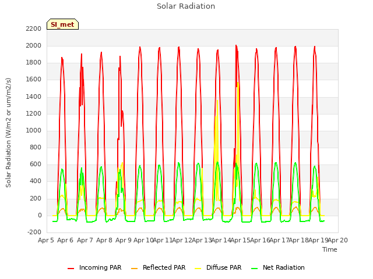Viewport: 373px width, 279px height.
Task: Click the 1200 y-axis tick label
Action: coord(34,114)
